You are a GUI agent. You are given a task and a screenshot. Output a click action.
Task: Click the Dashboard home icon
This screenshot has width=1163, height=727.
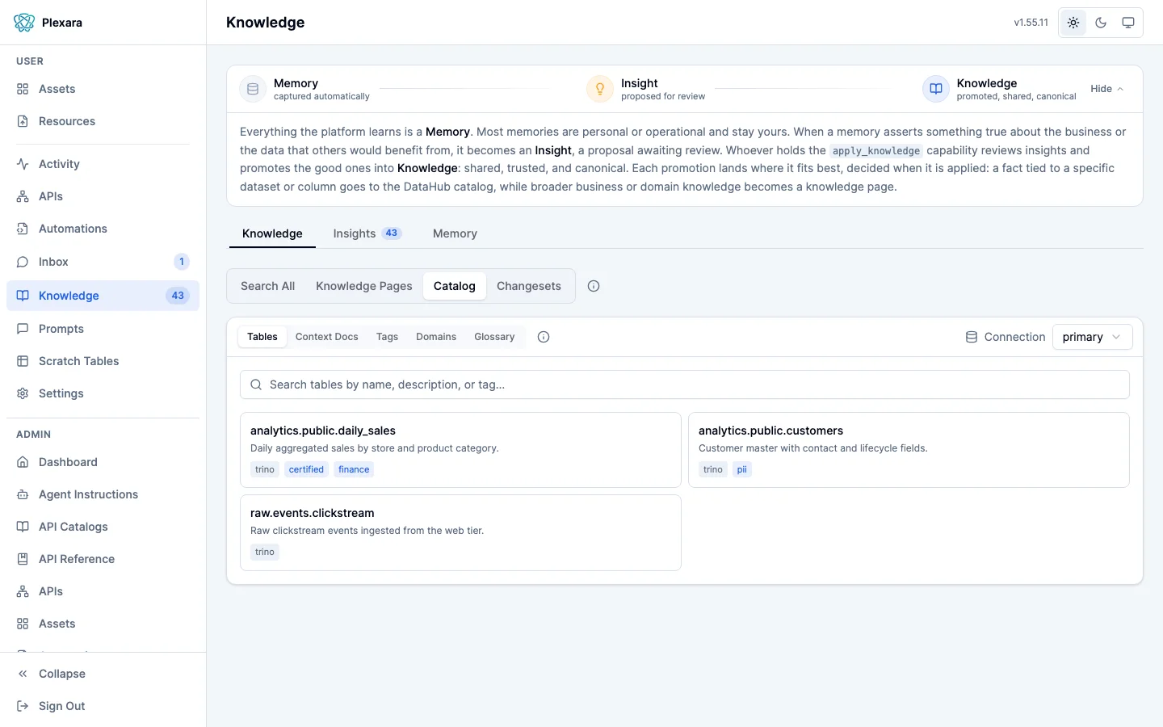[23, 462]
